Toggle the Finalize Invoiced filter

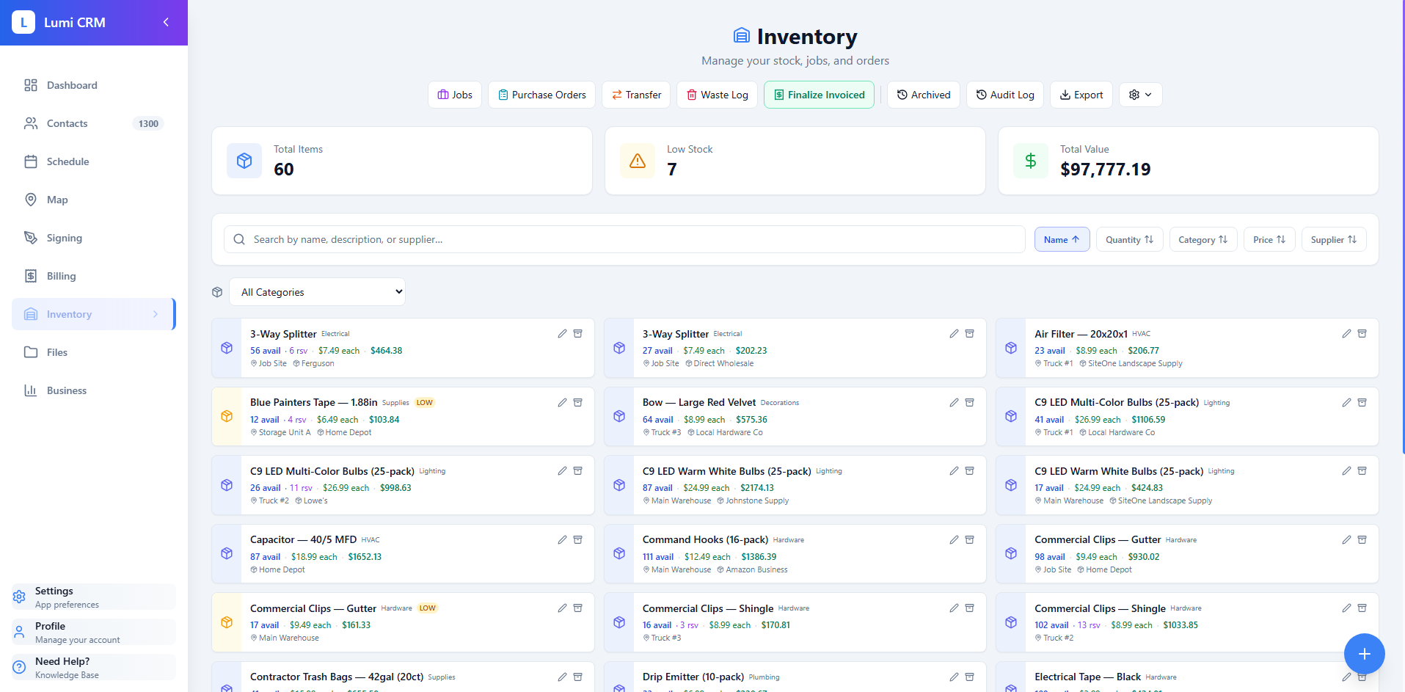pos(818,95)
